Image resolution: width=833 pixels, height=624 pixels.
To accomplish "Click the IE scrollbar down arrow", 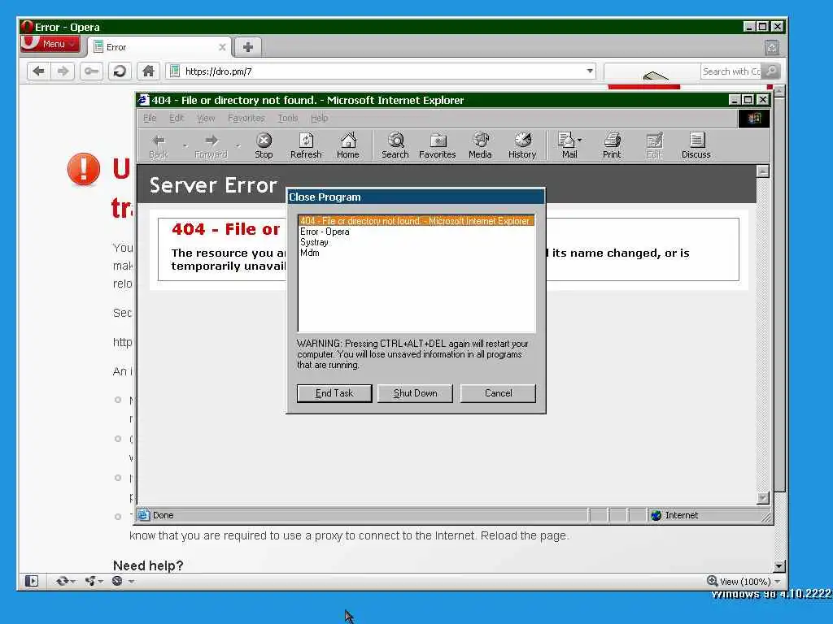I will click(762, 498).
